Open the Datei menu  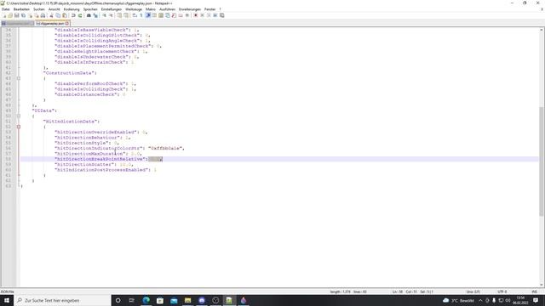point(6,9)
